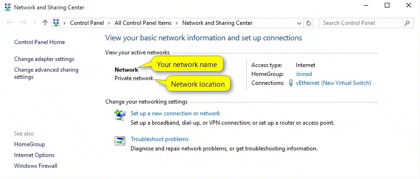Select Control Panel breadcrumb item

point(87,23)
